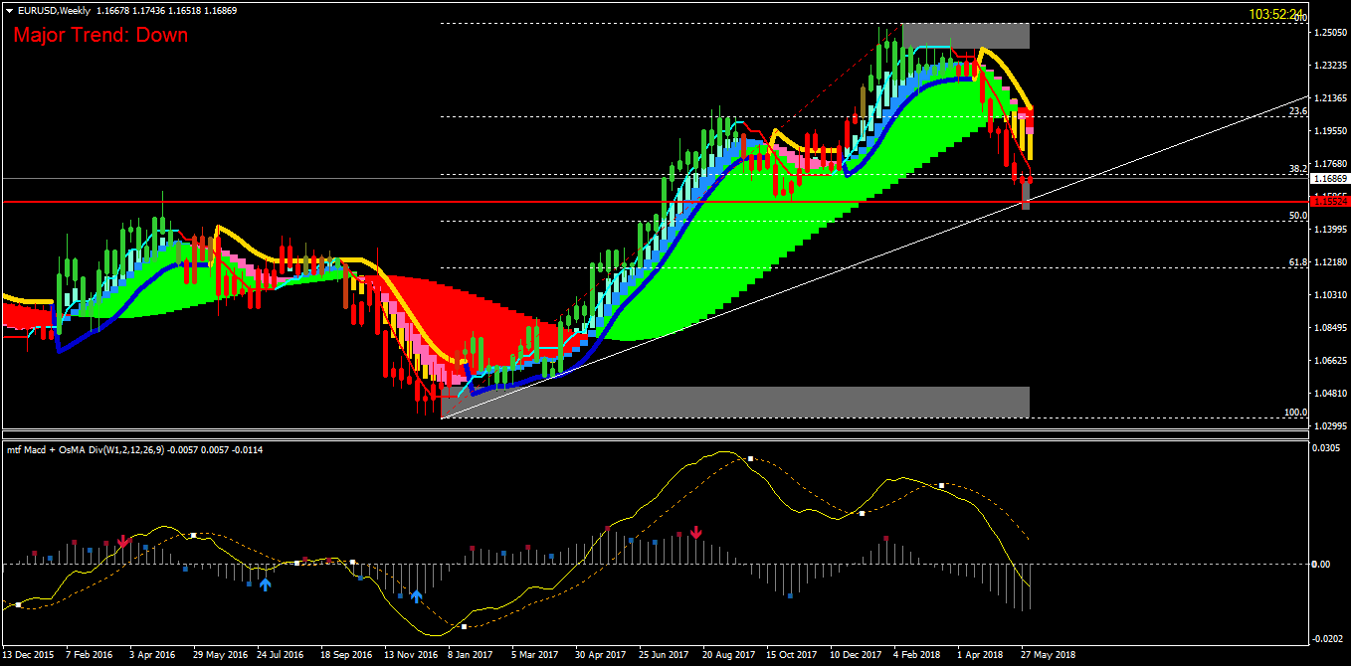Click the 13 Nov 2016 date label
Viewport: 1351px width, 666px height.
(411, 655)
